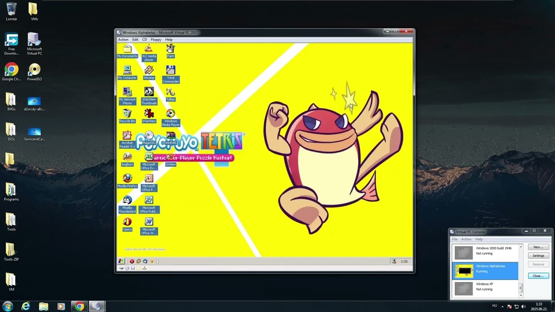Open the VM's Start button

tap(121, 261)
